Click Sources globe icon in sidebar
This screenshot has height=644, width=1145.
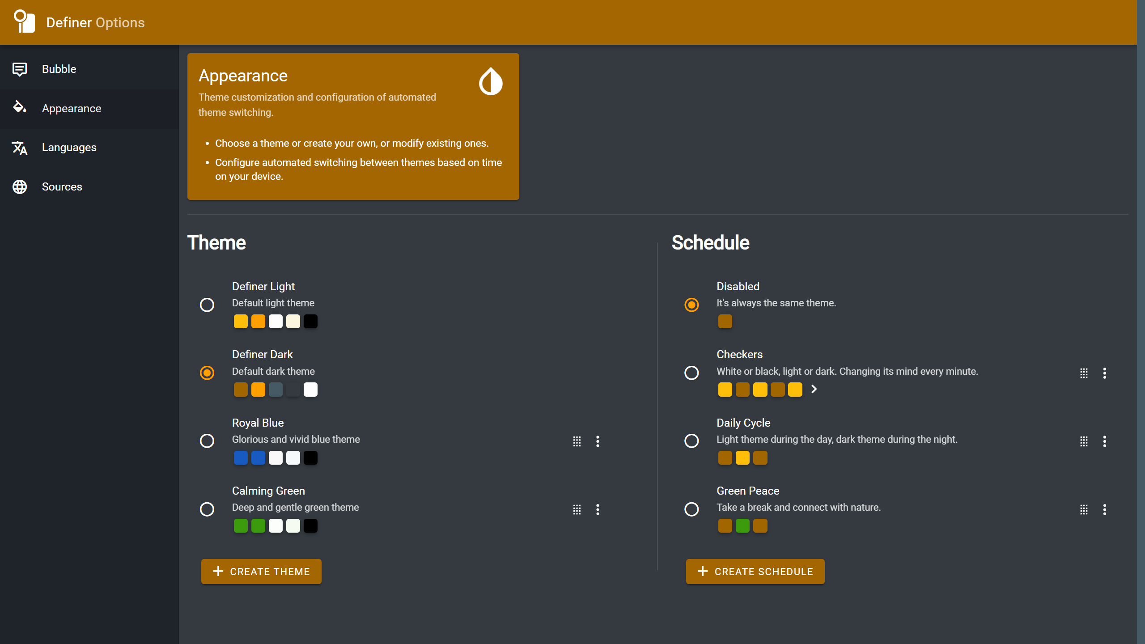[x=20, y=187]
